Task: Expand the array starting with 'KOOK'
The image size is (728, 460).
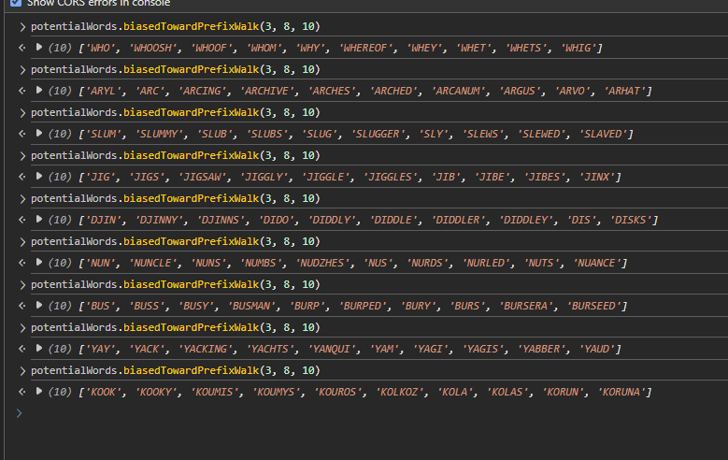Action: 39,391
